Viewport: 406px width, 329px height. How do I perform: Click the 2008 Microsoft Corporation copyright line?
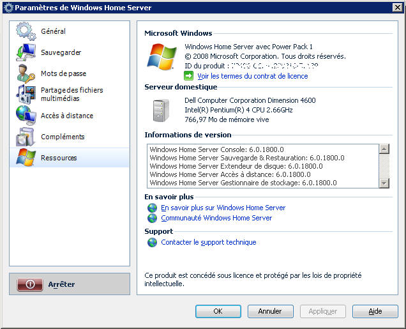click(265, 56)
